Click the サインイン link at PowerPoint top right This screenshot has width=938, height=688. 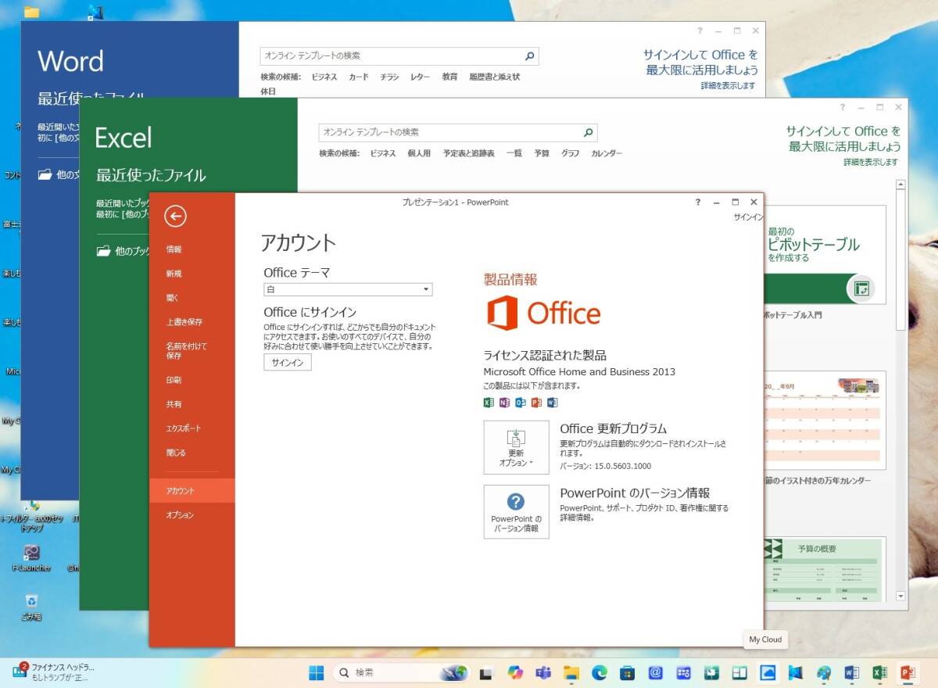tap(747, 217)
